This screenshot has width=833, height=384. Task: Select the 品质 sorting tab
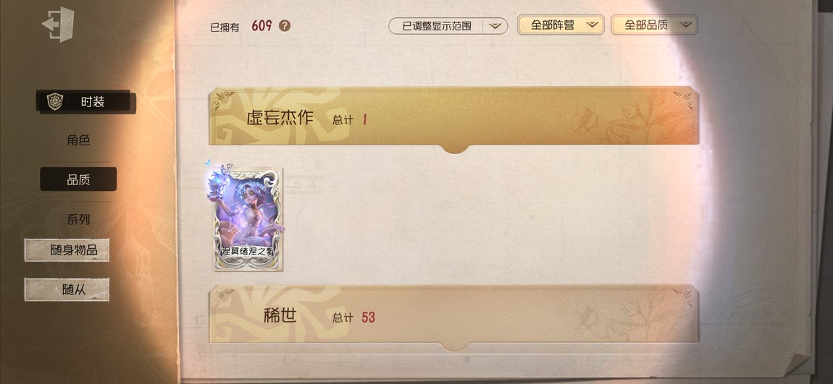[x=78, y=179]
